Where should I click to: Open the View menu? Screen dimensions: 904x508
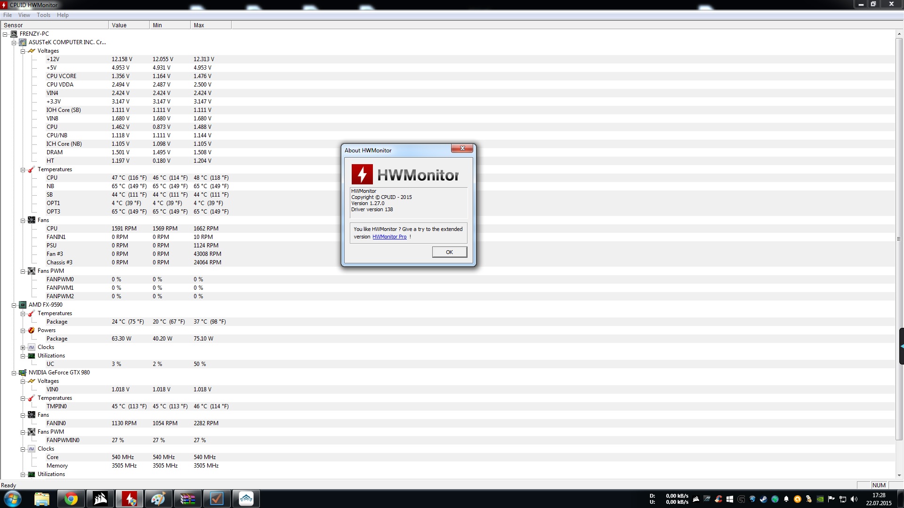(24, 15)
